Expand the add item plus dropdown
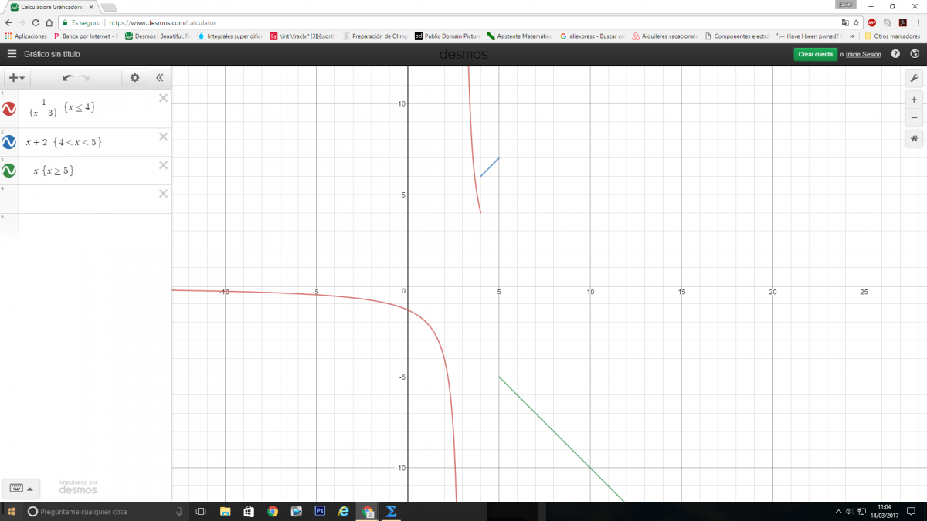Image resolution: width=927 pixels, height=521 pixels. 16,78
